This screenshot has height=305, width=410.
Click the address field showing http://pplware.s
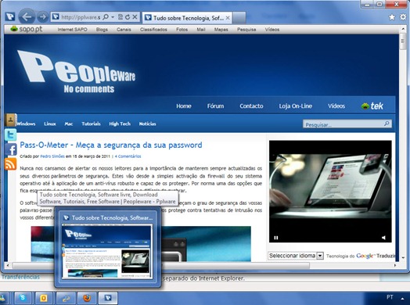(x=81, y=17)
